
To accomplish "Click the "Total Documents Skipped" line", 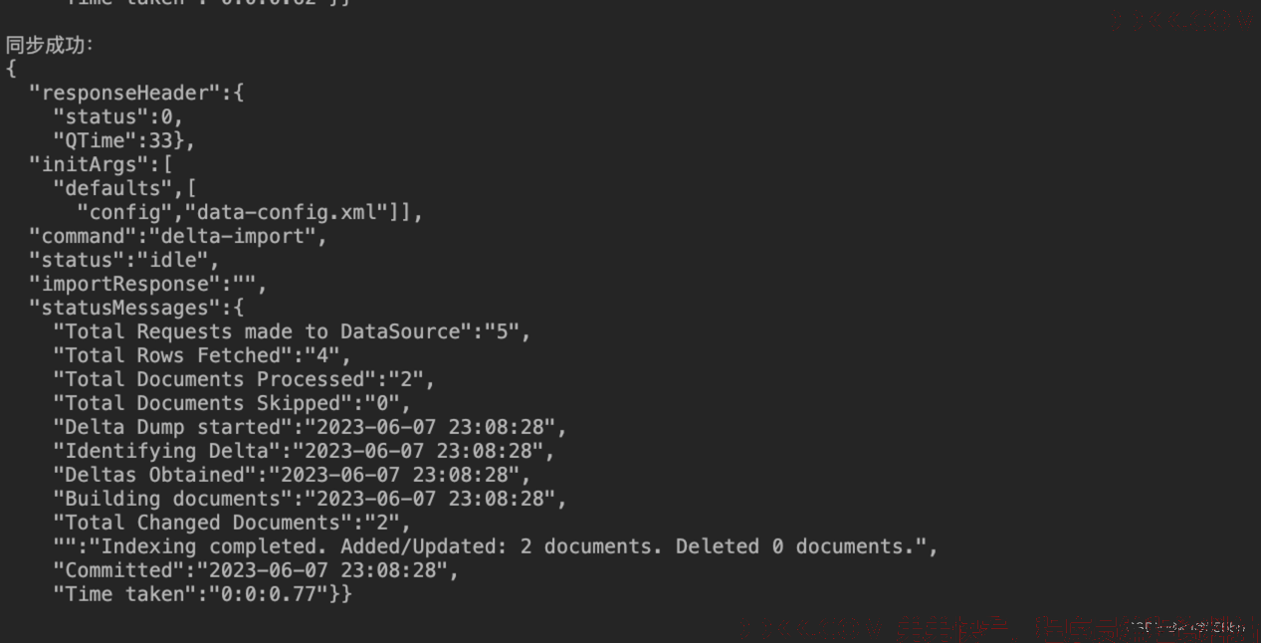I will coord(232,403).
